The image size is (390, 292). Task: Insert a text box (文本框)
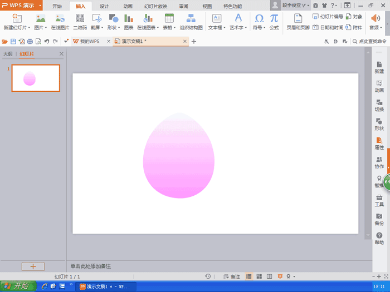[x=217, y=22]
